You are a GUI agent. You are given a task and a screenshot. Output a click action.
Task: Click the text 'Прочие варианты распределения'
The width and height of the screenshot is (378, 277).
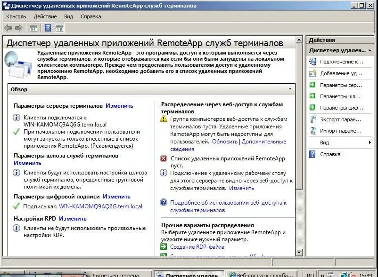(x=207, y=225)
